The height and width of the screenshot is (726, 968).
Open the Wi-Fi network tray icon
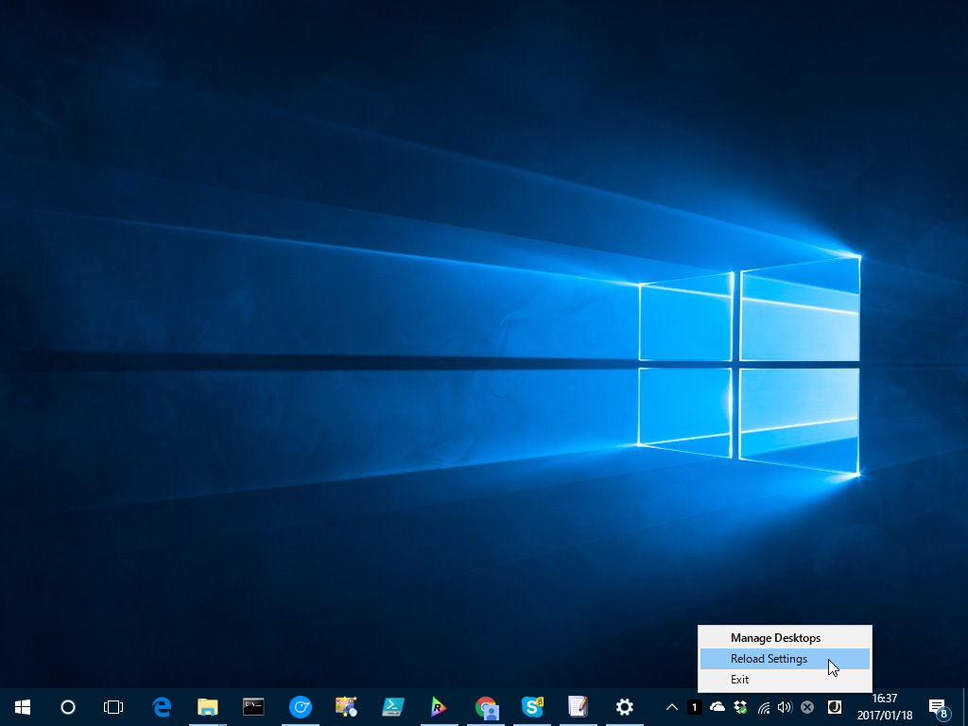click(x=762, y=706)
